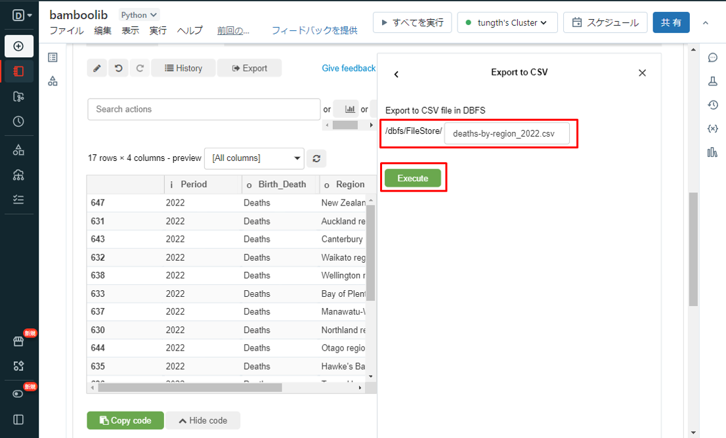Open the tungth's Cluster dropdown
Viewport: 726px width, 438px height.
tap(507, 22)
